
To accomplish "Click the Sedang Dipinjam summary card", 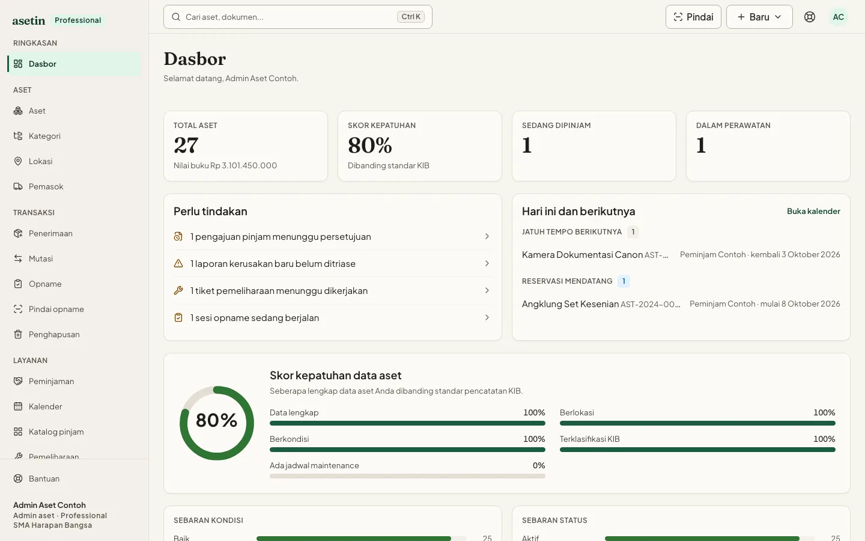I will pyautogui.click(x=594, y=146).
